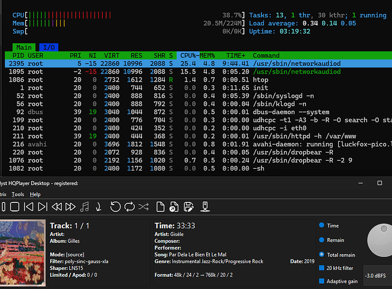This screenshot has height=289, width=392.
Task: Click the Filter poly-sinc-gauss-xla text
Action: pyautogui.click(x=79, y=261)
